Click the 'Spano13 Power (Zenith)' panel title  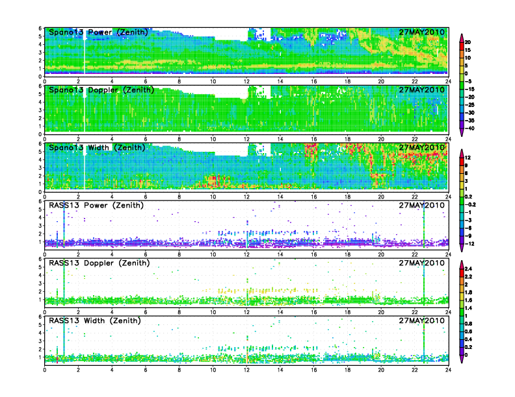click(x=98, y=32)
